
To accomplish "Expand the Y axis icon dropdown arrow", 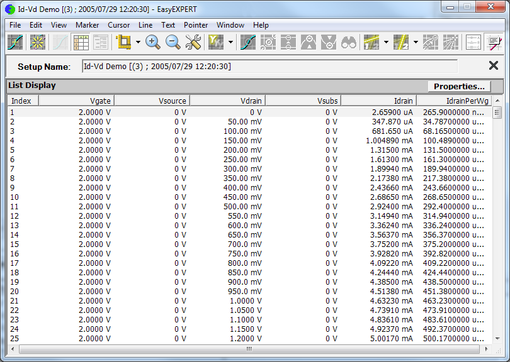I will (x=230, y=43).
